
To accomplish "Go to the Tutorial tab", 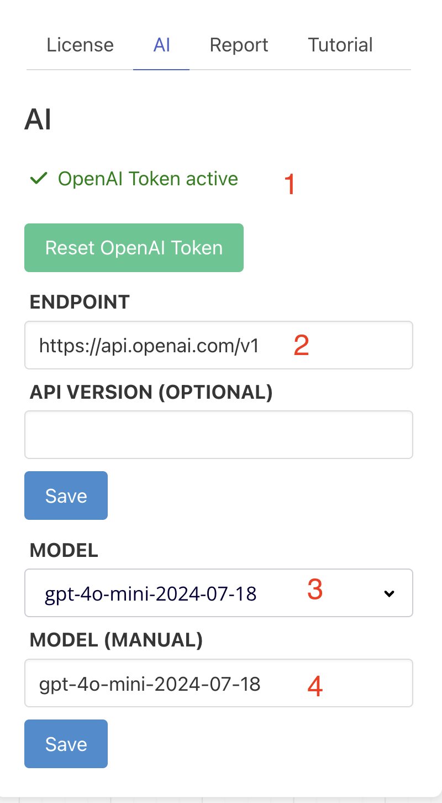I will tap(340, 45).
